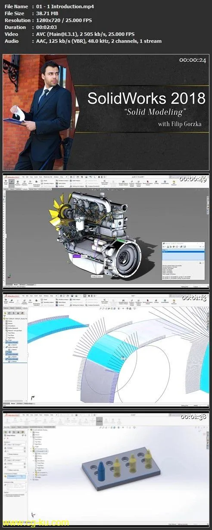Click Zebra Stripes in the engine window ribbon
Viewport: 212px width, 530px height.
[61, 183]
